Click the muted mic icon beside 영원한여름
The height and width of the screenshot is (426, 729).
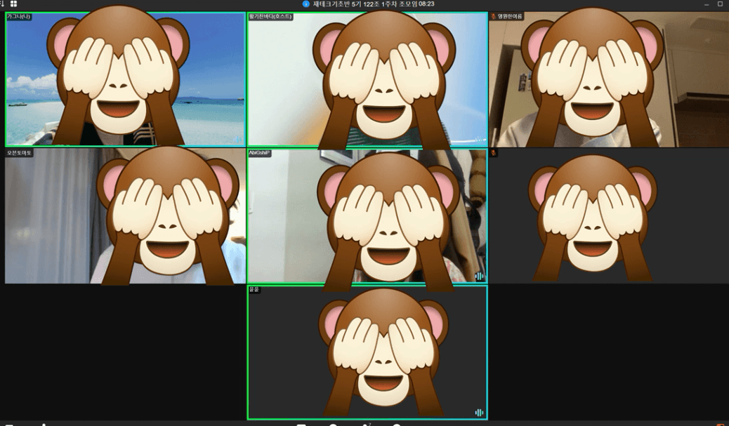pos(493,16)
